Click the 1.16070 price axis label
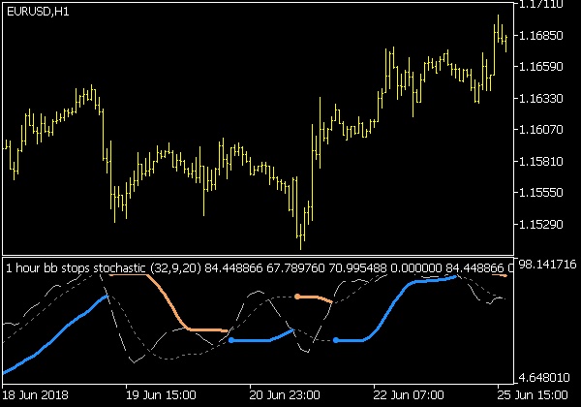The image size is (581, 407). tap(541, 130)
